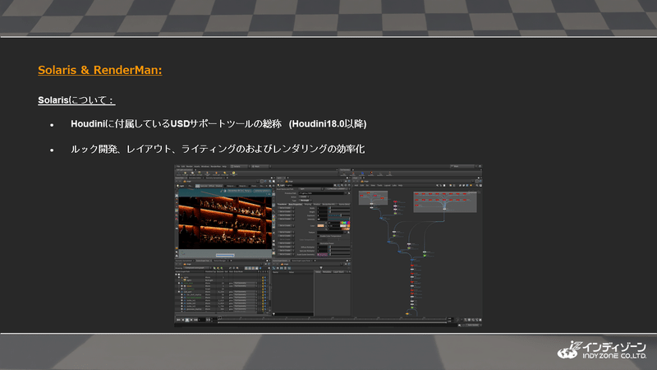The image size is (657, 370).
Task: Click the rainbow color picker strip
Action: [345, 223]
